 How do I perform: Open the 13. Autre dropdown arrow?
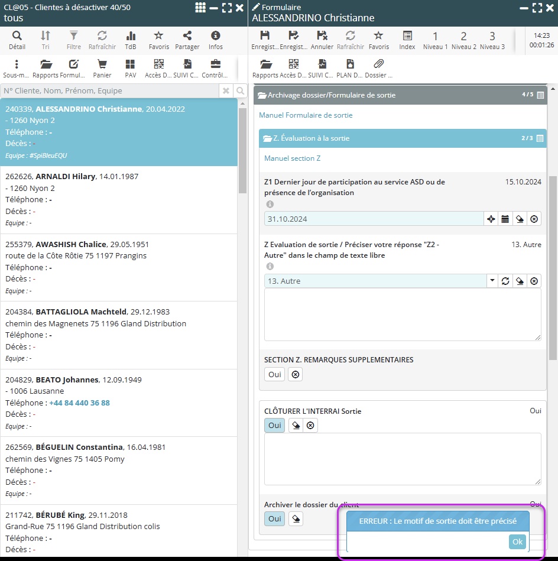tap(492, 281)
